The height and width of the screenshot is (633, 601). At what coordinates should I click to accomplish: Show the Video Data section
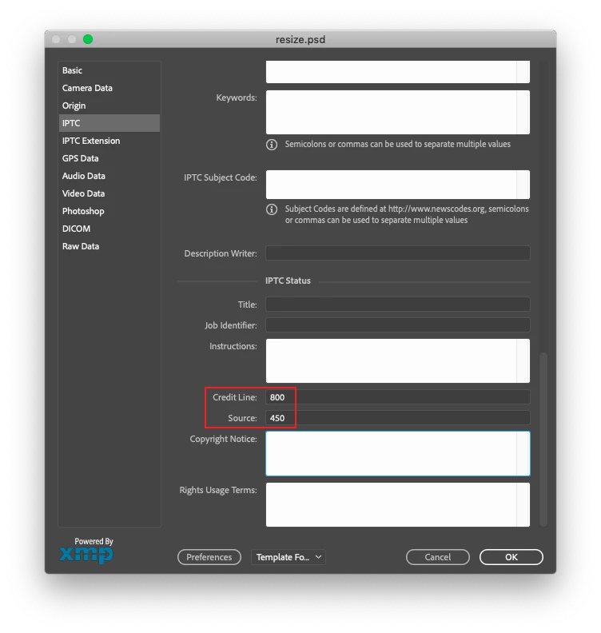click(x=109, y=193)
